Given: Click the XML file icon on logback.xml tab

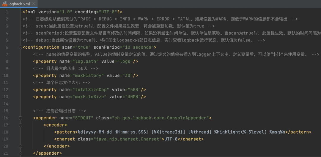Looking at the screenshot, I should 5,4.
